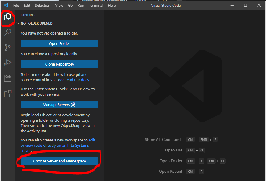Click the Open Folder button
Image resolution: width=266 pixels, height=181 pixels.
pyautogui.click(x=59, y=43)
